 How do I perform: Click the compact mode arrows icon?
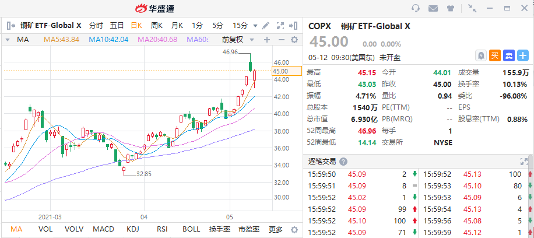[472, 8]
